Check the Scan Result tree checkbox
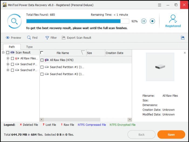189x142 pixels. click(8, 52)
